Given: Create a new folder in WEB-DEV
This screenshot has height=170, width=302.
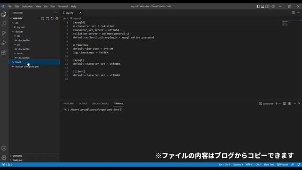Looking at the screenshot, I should (x=47, y=18).
